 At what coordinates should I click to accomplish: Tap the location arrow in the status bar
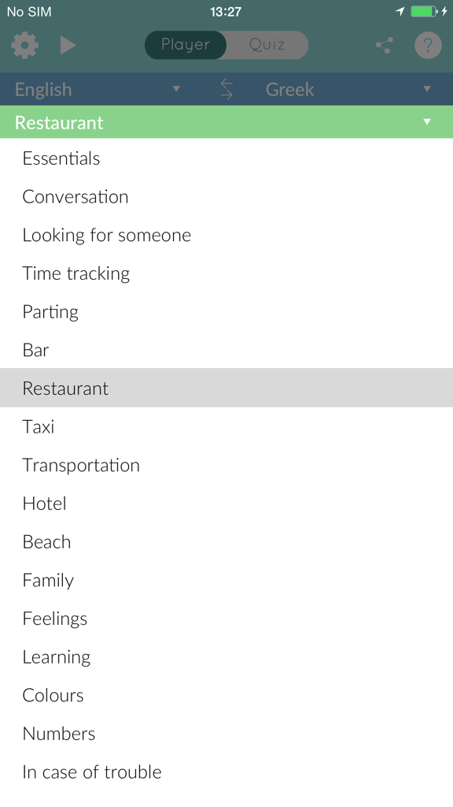pos(400,11)
